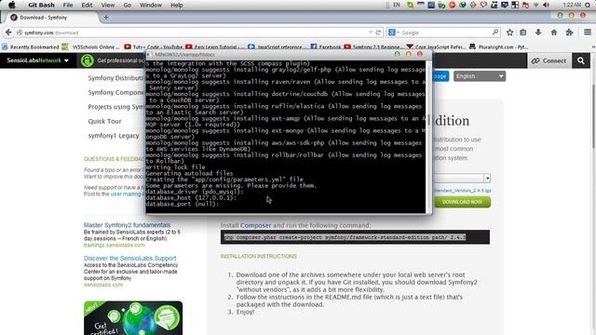Open the Tuts+ Code YouTube bookmark

[x=154, y=47]
